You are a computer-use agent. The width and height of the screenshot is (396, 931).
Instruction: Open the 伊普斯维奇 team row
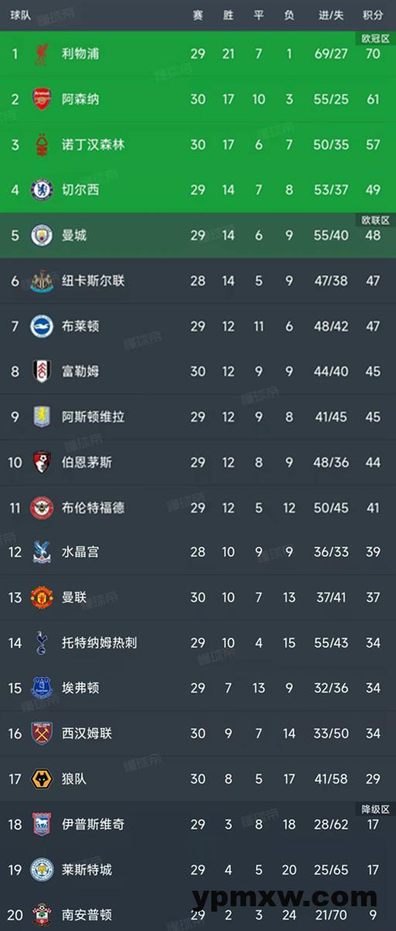coord(198,825)
